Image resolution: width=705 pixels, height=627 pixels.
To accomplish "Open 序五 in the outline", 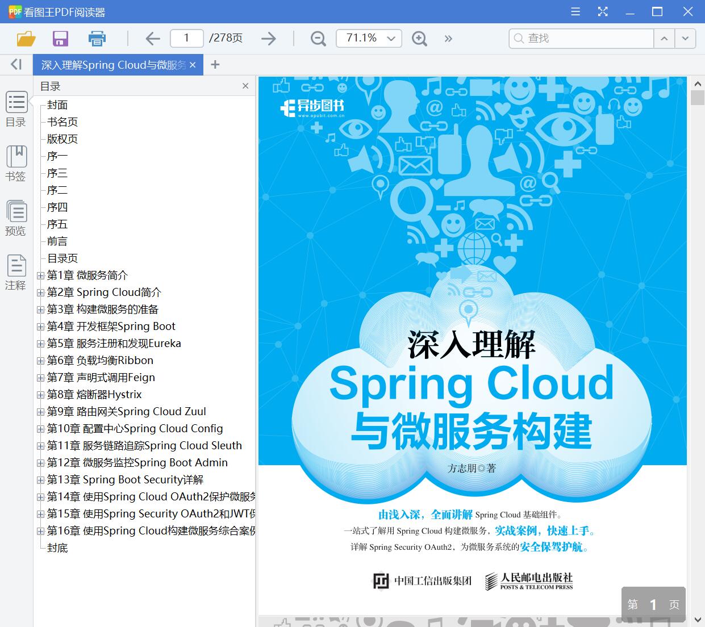I will [57, 224].
